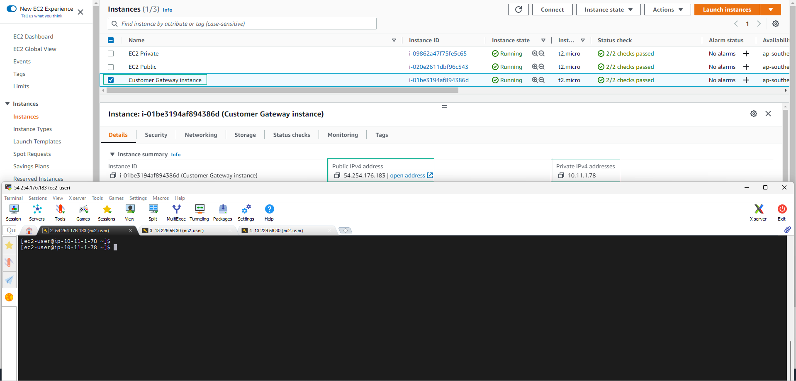Check the EC2 Private instance checkbox
Viewport: 796px width, 381px height.
coord(111,53)
